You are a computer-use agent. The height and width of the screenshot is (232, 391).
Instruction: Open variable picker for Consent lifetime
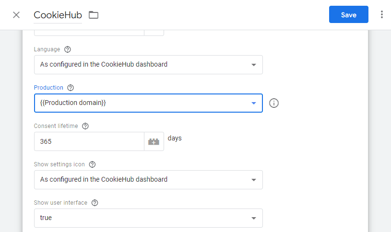154,141
